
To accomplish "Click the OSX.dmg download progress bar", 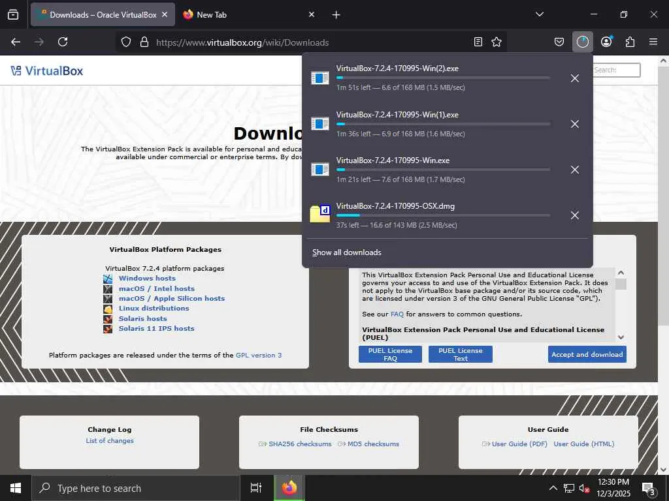I will 443,215.
